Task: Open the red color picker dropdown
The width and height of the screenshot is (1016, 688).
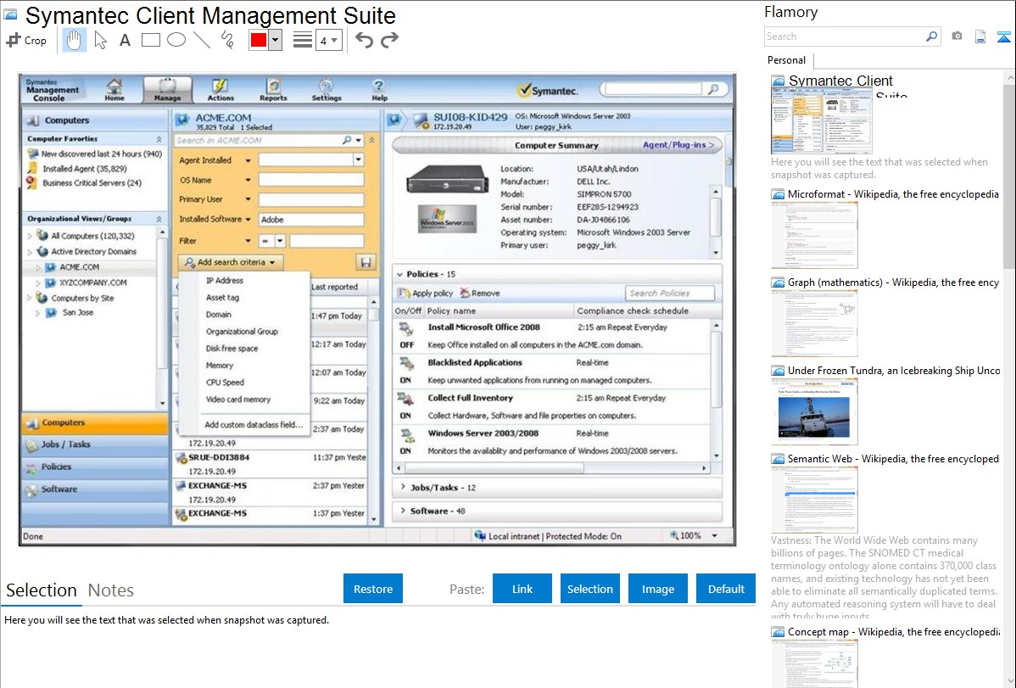Action: click(x=275, y=40)
